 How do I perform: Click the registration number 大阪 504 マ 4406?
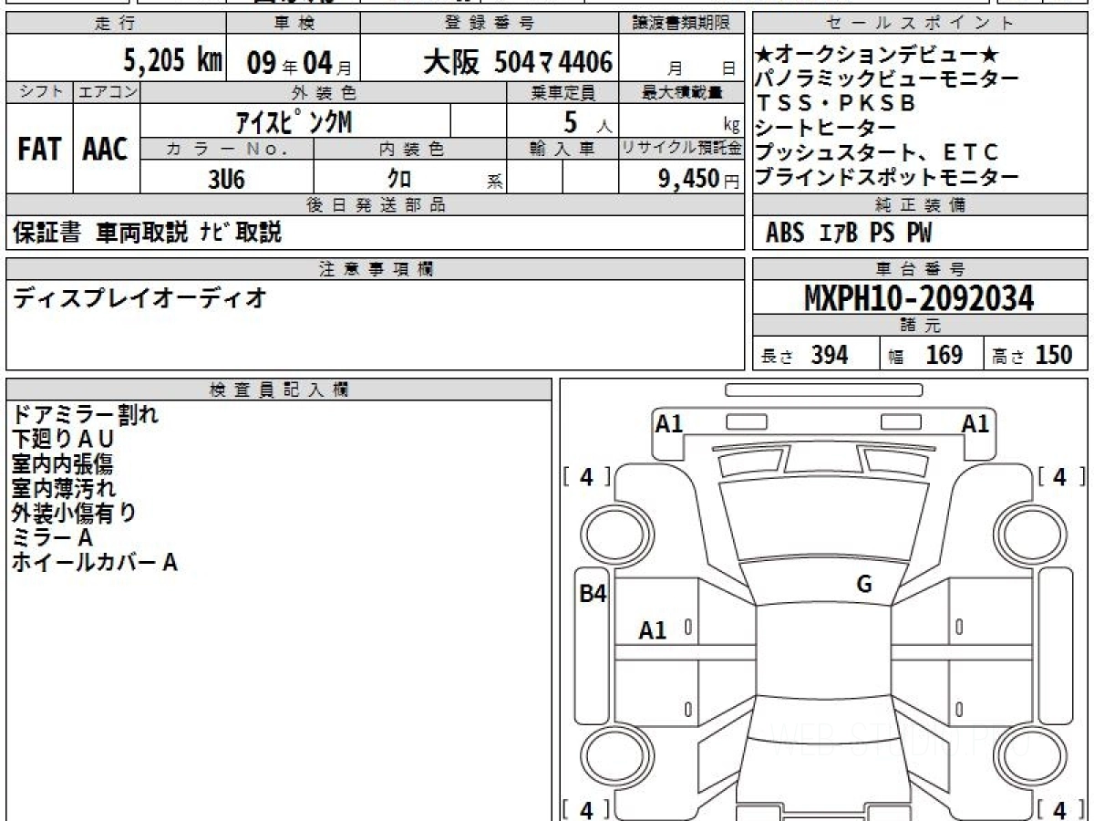pos(518,62)
